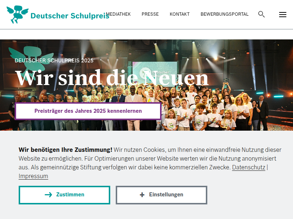Click the Wir sind die Neuen headline
Image resolution: width=293 pixels, height=219 pixels.
point(112,78)
